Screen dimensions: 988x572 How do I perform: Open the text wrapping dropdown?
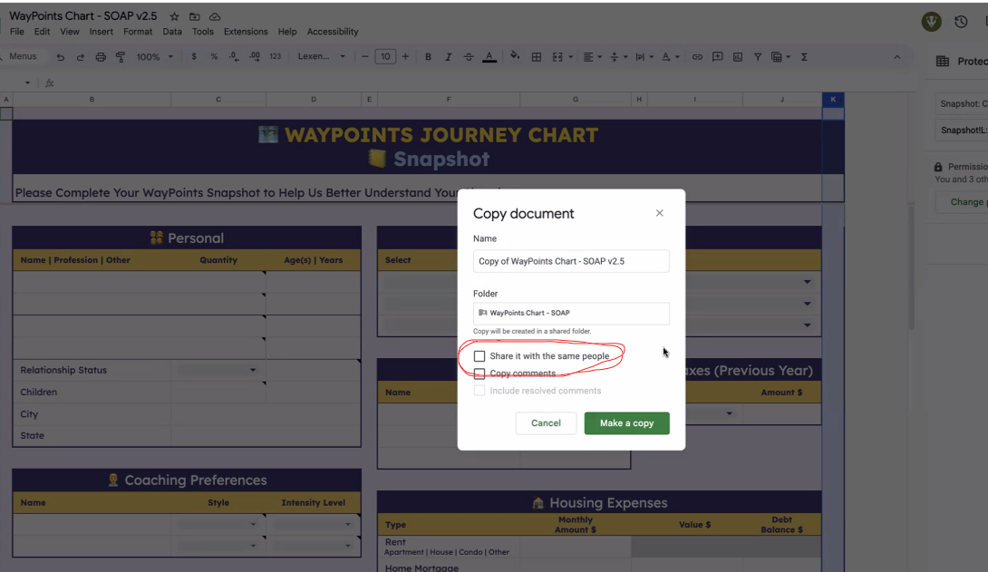[x=644, y=57]
